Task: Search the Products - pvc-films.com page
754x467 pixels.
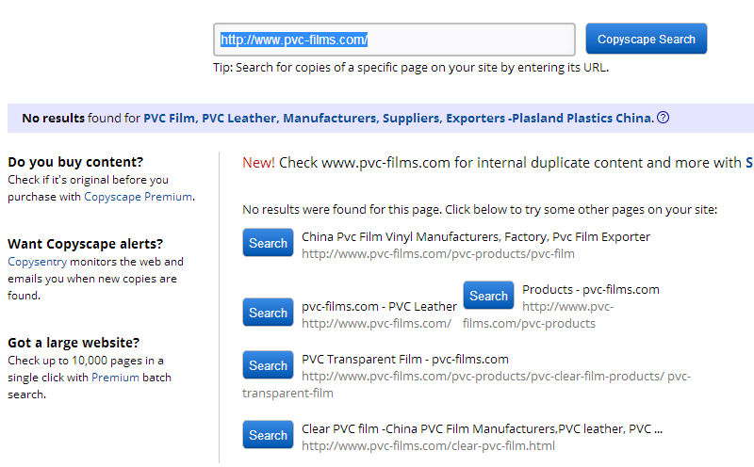Action: coord(488,296)
